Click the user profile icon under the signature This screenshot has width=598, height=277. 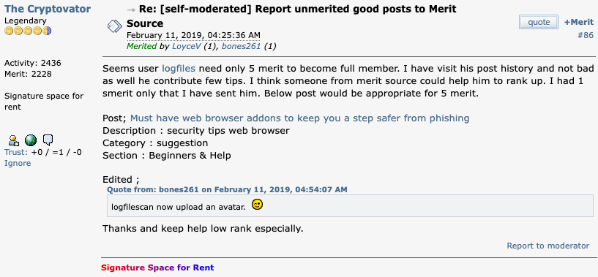coord(14,140)
